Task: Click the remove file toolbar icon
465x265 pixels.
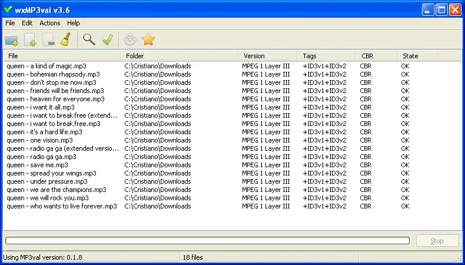Action: click(x=48, y=39)
